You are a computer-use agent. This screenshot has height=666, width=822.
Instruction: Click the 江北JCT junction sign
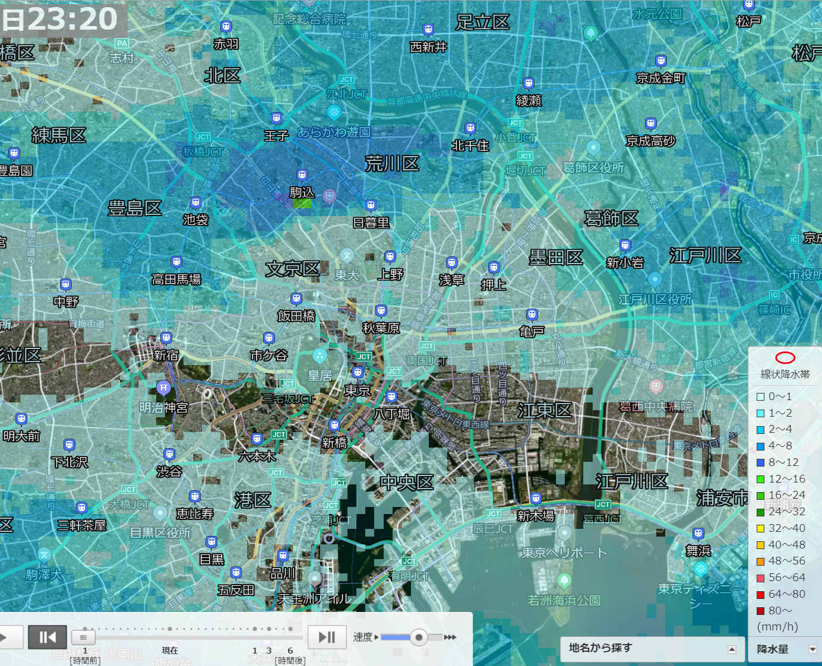pyautogui.click(x=346, y=80)
